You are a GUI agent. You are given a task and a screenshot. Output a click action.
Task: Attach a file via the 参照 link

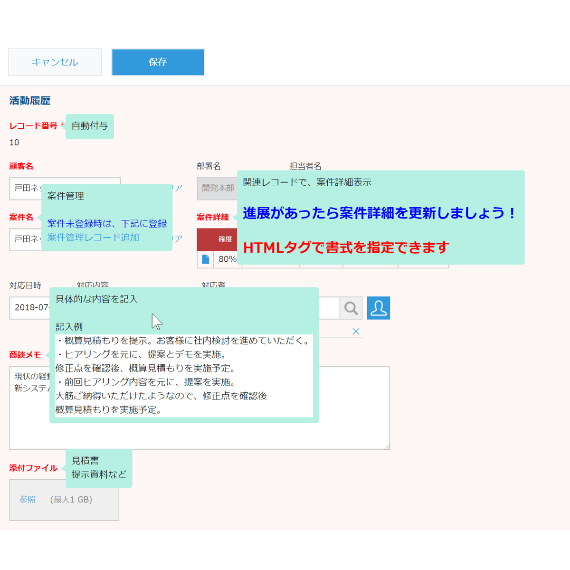point(27,499)
